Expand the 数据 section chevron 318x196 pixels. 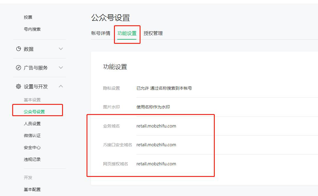[61, 49]
